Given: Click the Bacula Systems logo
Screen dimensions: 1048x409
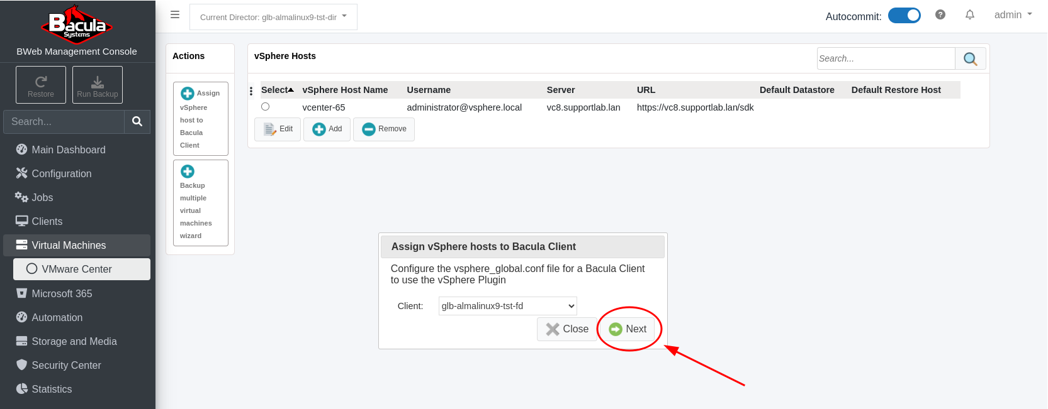Looking at the screenshot, I should 77,25.
